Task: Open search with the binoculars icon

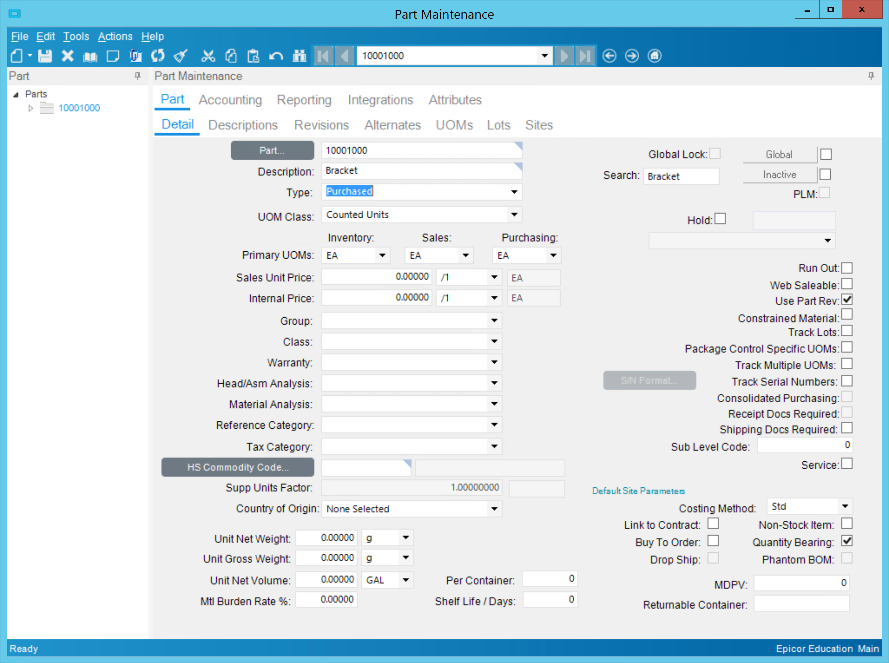Action: 299,56
